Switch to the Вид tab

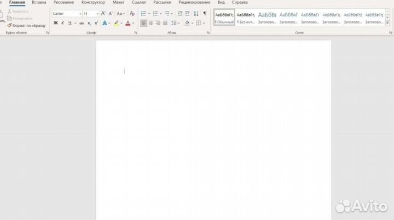pos(221,3)
